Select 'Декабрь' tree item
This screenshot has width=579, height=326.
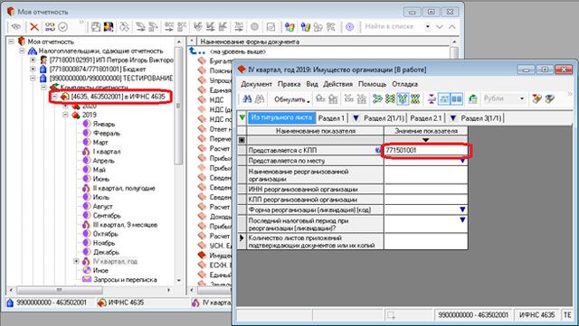[106, 252]
